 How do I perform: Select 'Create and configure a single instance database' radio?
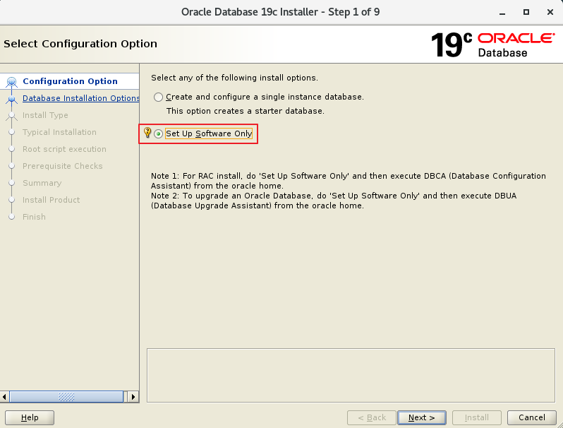[x=158, y=97]
